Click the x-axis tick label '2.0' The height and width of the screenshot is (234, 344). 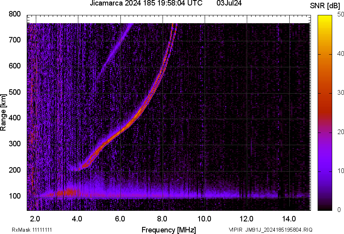tap(35, 219)
